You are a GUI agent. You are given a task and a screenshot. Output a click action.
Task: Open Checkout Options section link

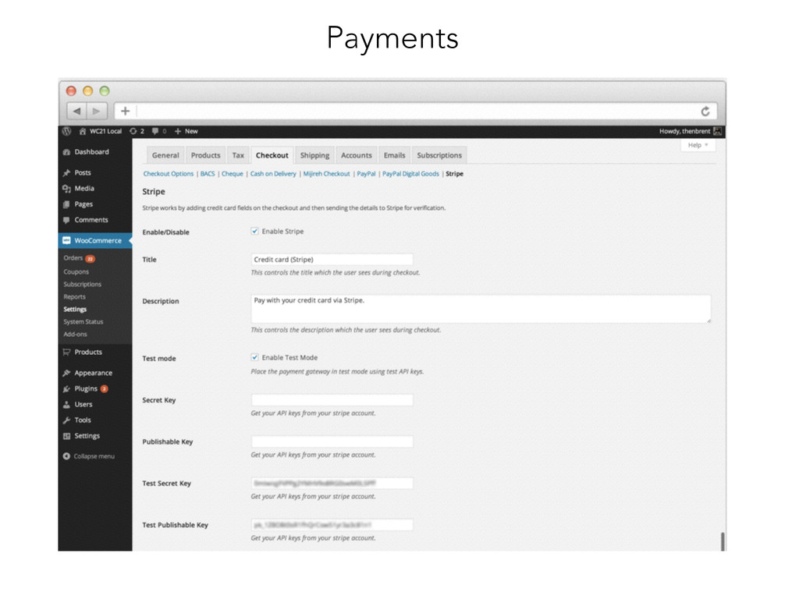[169, 174]
